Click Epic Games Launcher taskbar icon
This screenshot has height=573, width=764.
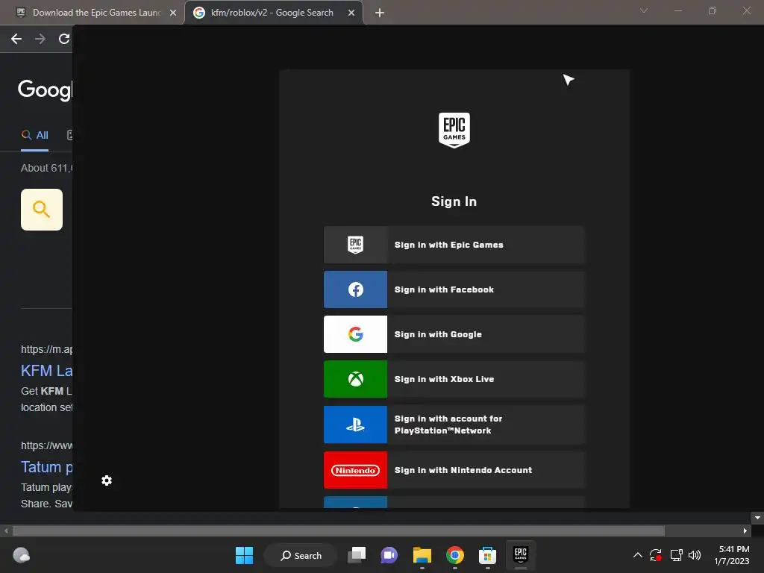pyautogui.click(x=520, y=554)
